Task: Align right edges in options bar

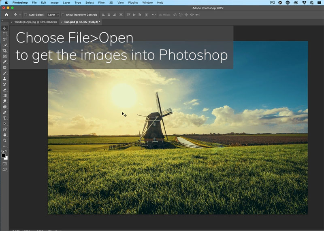Action: click(x=115, y=15)
